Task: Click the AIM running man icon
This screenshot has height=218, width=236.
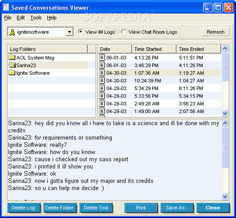Action: pyautogui.click(x=12, y=32)
